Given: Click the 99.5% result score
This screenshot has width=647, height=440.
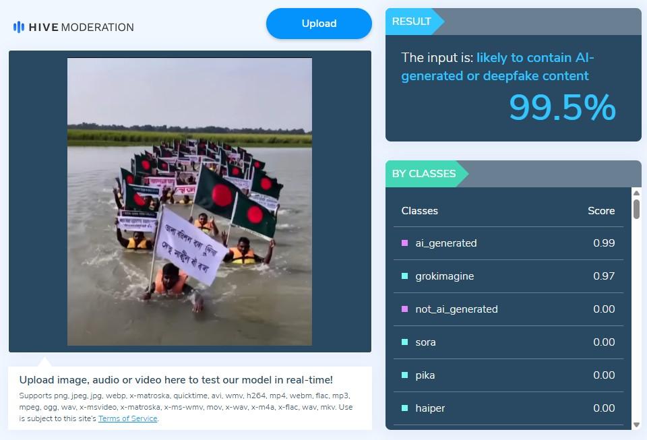Looking at the screenshot, I should 562,107.
